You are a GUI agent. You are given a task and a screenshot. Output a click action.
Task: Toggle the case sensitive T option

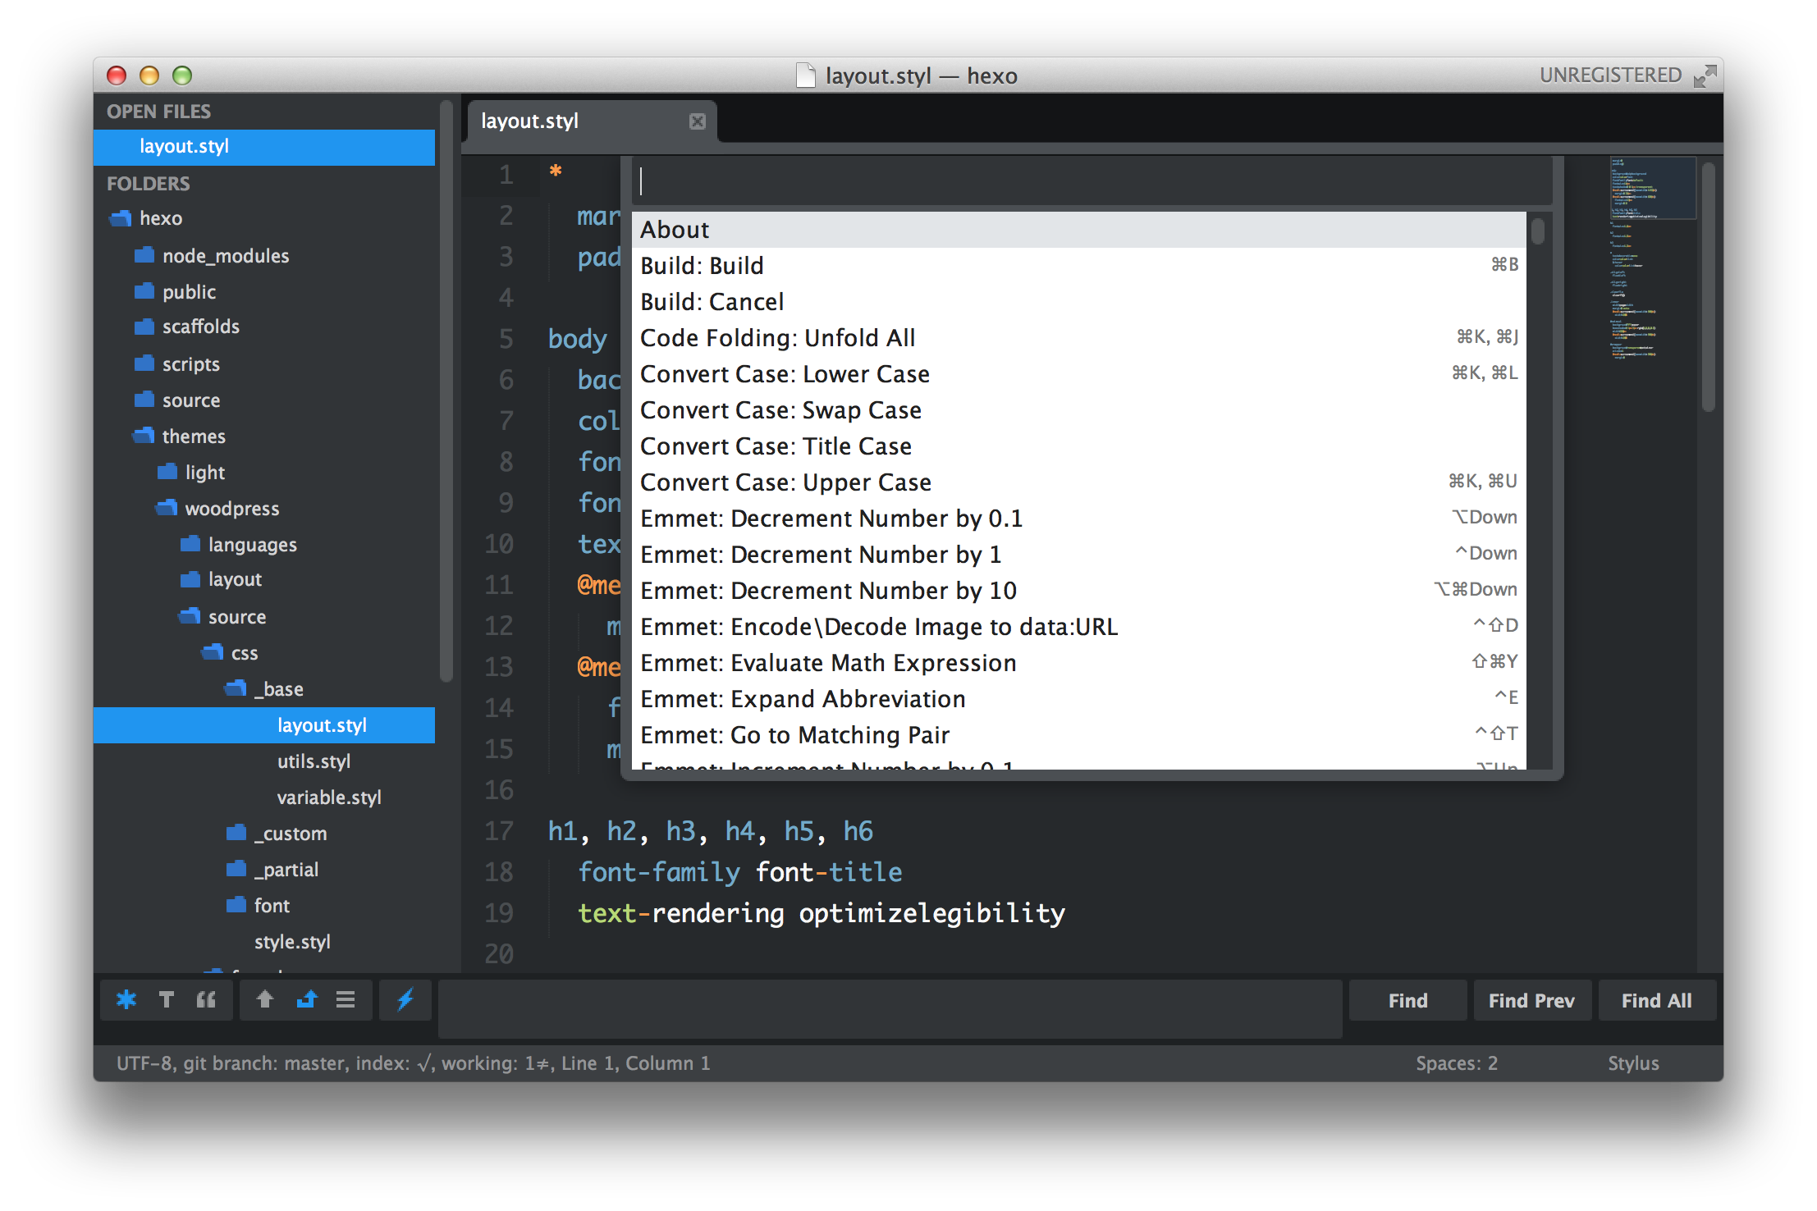[167, 999]
